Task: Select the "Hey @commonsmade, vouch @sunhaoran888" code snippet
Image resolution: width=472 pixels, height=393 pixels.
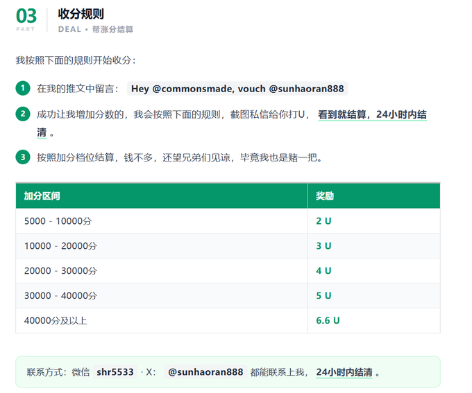Action: point(237,89)
